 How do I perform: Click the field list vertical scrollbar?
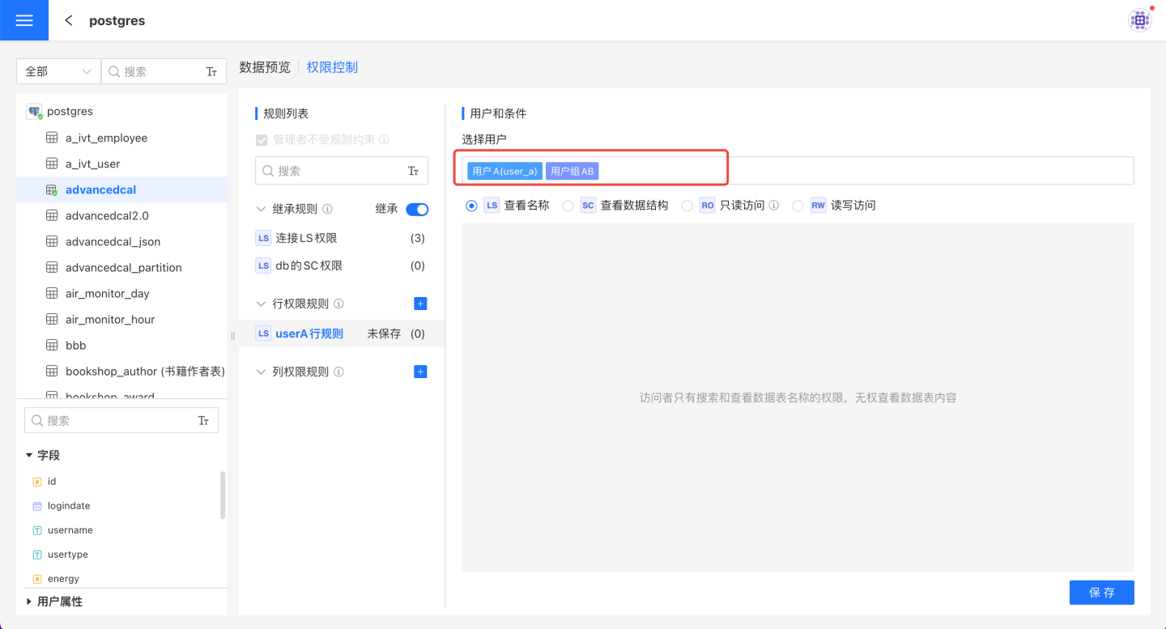223,495
